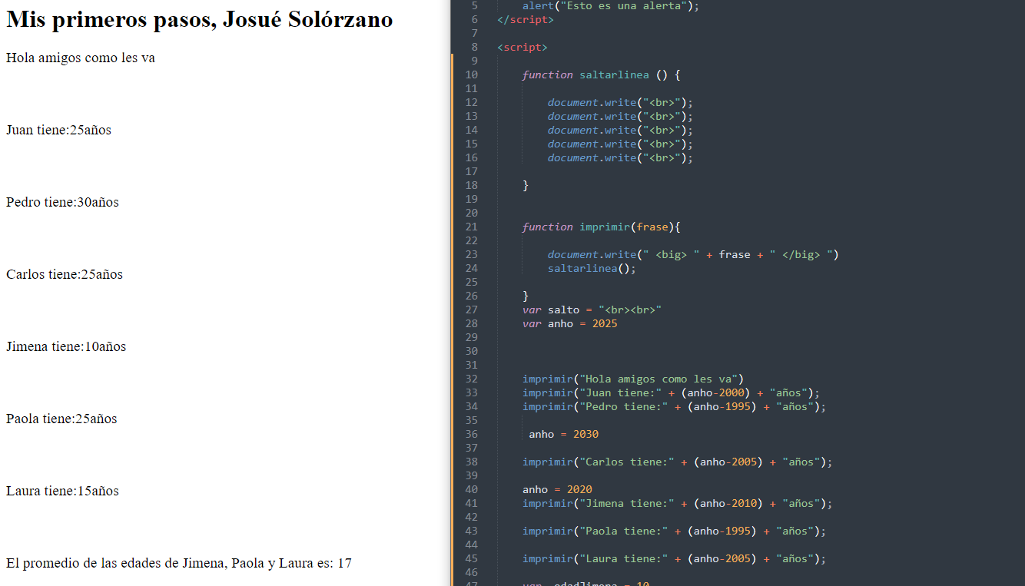This screenshot has width=1025, height=586.
Task: Click the output text "Jimena tiene:10años"
Action: (66, 346)
